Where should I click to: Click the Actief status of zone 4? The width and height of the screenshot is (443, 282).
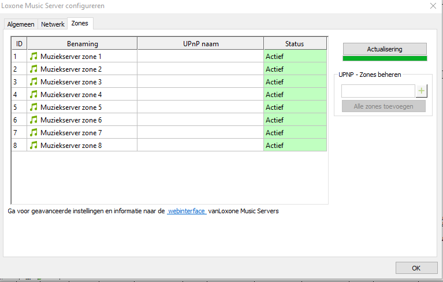click(x=295, y=95)
